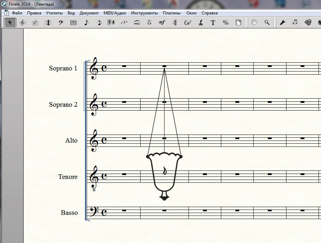Choose the Time Signature tool
Viewport: 321px width, 243px height.
[x=48, y=23]
